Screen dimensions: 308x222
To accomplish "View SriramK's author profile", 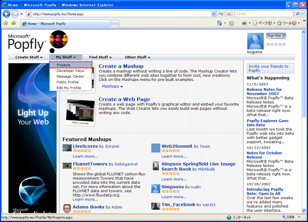I will [112, 146].
